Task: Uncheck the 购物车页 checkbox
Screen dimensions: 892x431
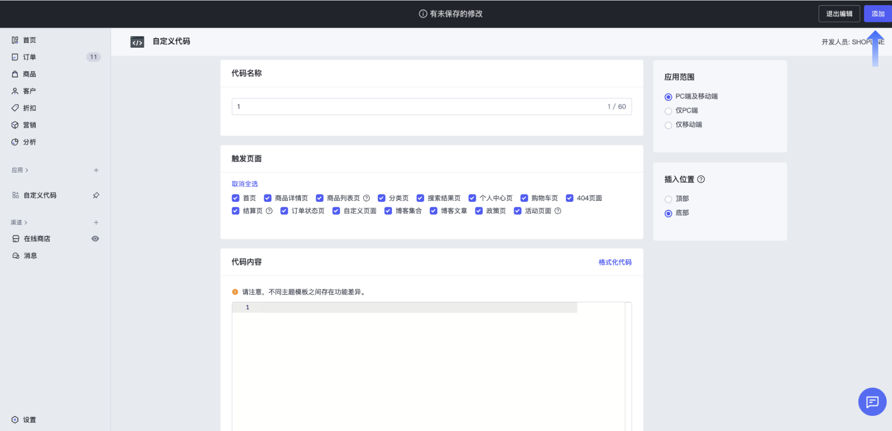Action: (524, 198)
